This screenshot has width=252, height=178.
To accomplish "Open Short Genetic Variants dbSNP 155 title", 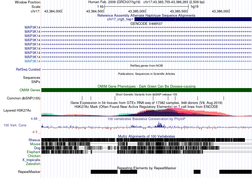I will pos(146,94).
